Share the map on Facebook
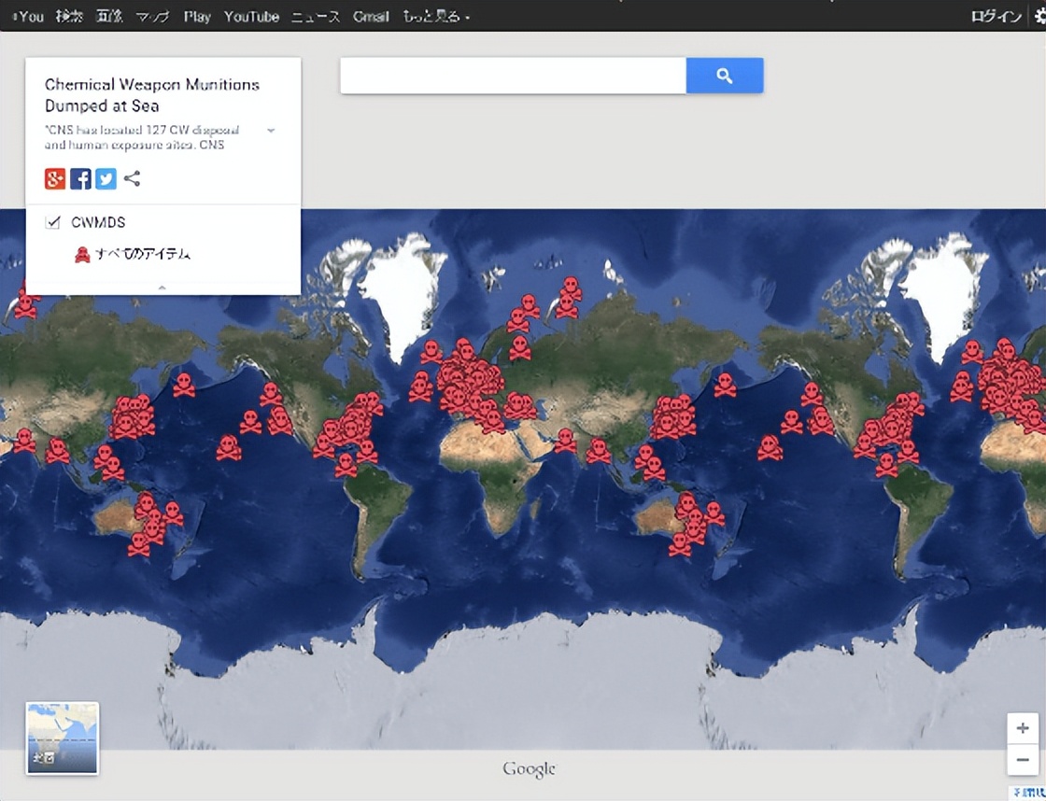Viewport: 1046px width, 801px height. pyautogui.click(x=80, y=178)
